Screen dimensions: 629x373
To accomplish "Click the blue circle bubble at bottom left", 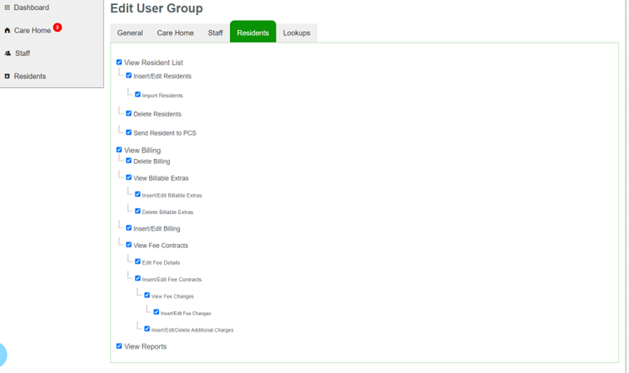I will 2,355.
